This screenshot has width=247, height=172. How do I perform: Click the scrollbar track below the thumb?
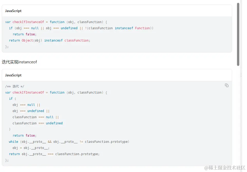pos(238,115)
